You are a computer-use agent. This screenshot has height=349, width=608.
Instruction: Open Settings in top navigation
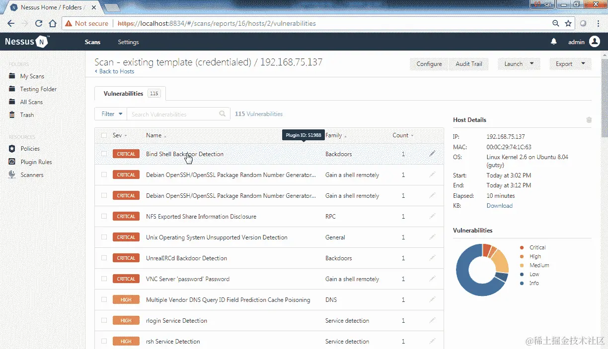point(128,42)
